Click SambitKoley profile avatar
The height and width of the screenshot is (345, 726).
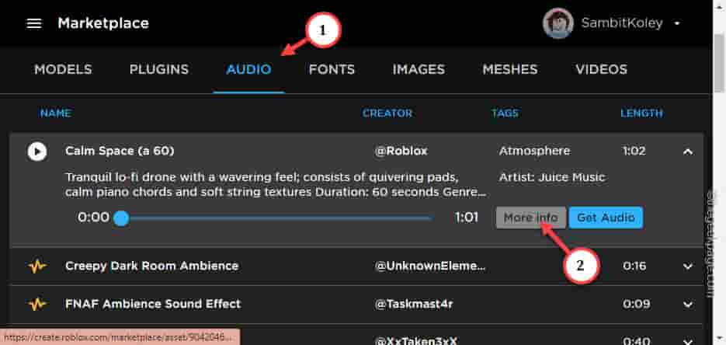[x=558, y=23]
